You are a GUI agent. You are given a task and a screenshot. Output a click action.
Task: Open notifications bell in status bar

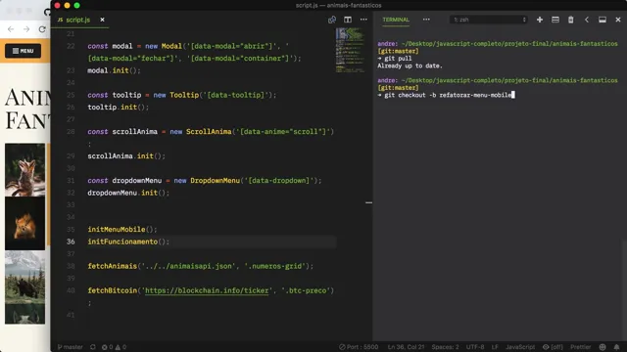pos(616,347)
